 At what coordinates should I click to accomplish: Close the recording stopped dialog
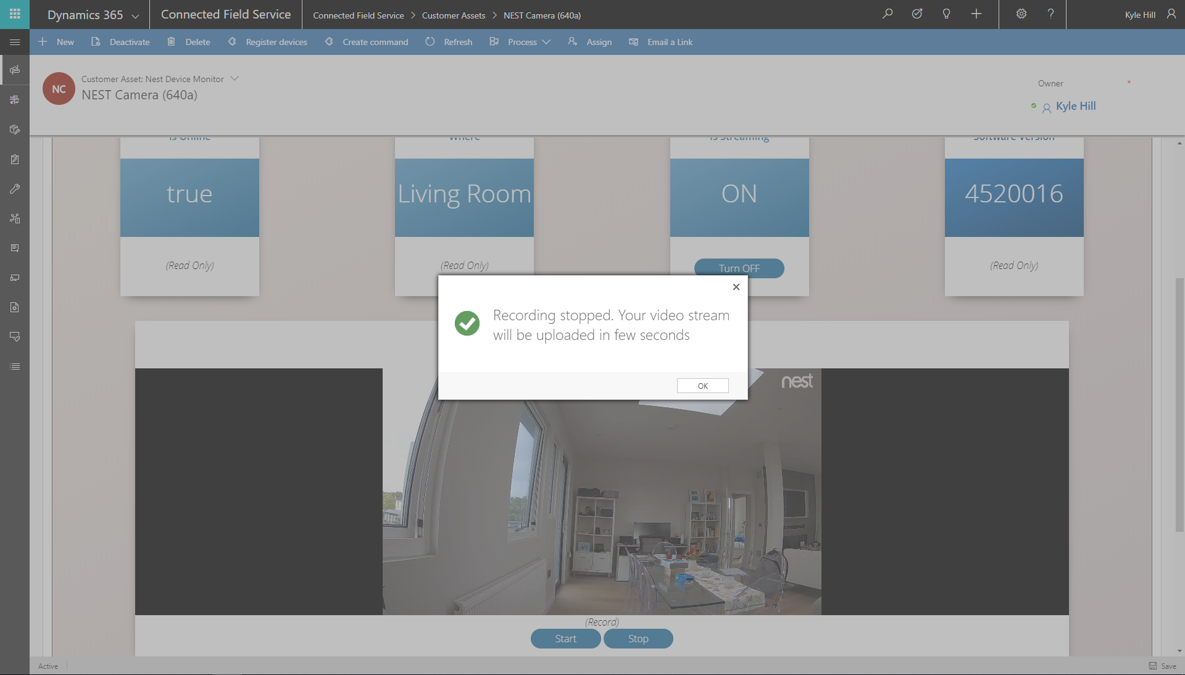pyautogui.click(x=736, y=287)
